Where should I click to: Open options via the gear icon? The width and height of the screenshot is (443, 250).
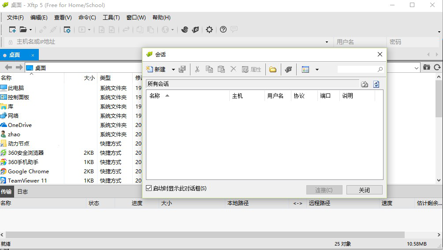pyautogui.click(x=209, y=30)
